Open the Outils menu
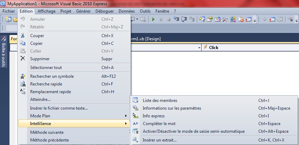This screenshot has height=145, width=299. tap(145, 11)
